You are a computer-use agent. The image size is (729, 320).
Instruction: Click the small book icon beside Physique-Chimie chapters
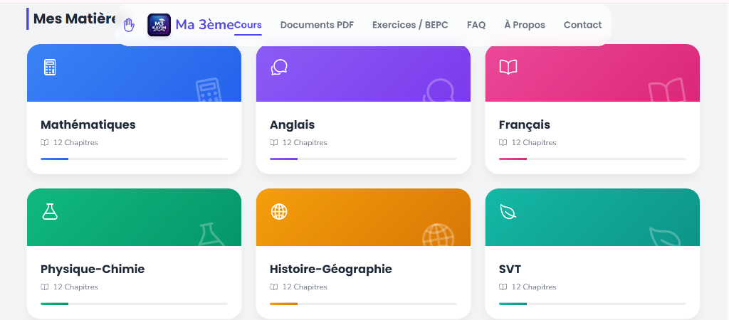[45, 287]
